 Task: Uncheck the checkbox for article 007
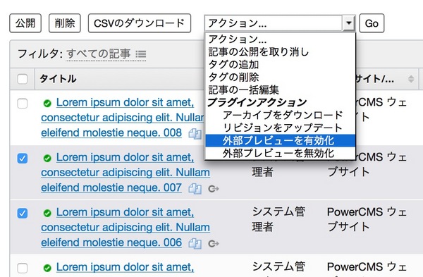click(x=23, y=158)
